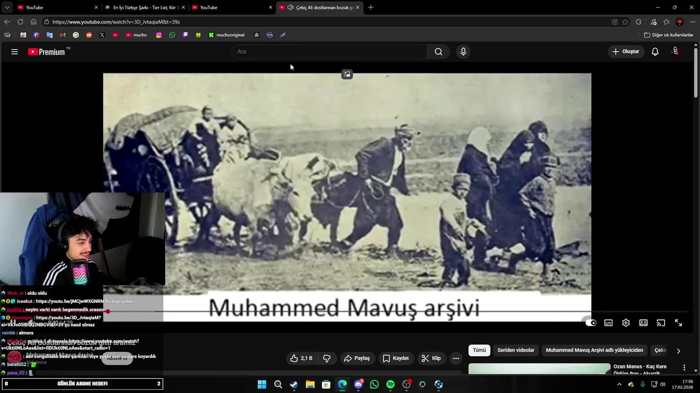700x393 pixels.
Task: Click into the YouTube Ara search field
Action: click(330, 52)
